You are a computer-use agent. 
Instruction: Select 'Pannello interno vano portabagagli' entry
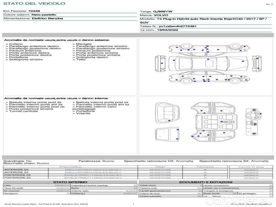(x=95, y=108)
